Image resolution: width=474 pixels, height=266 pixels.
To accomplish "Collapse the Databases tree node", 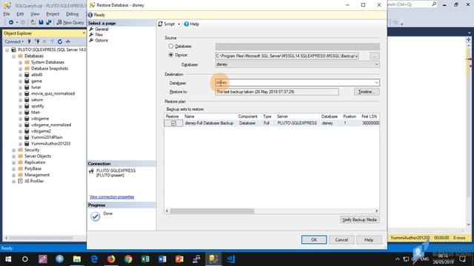I will pyautogui.click(x=13, y=56).
